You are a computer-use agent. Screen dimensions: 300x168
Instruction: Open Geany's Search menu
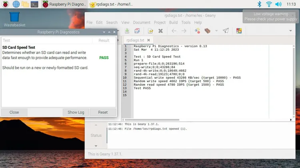point(112,22)
